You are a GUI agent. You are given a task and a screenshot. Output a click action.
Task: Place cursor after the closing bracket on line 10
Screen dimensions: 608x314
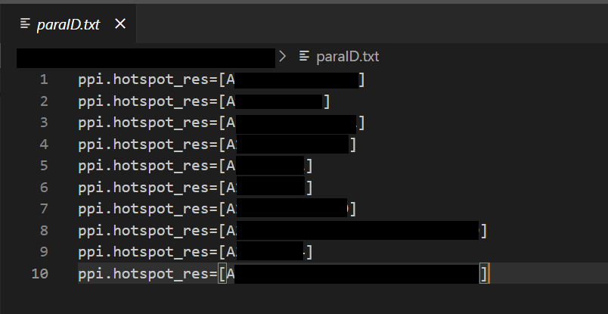[488, 273]
